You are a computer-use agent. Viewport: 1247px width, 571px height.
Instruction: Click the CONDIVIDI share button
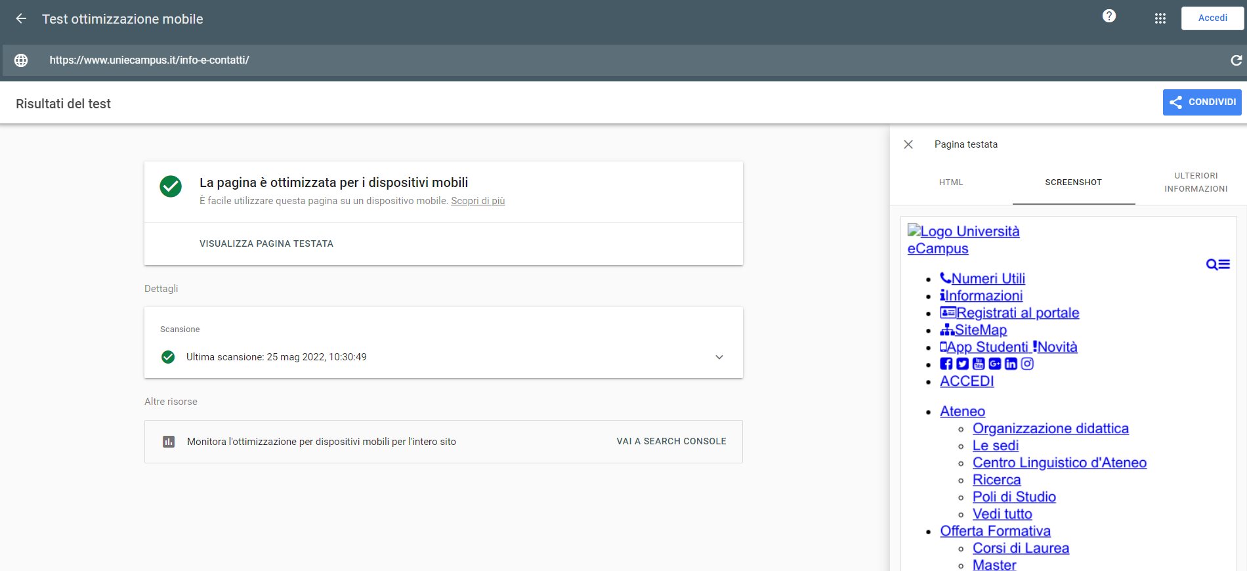1202,102
